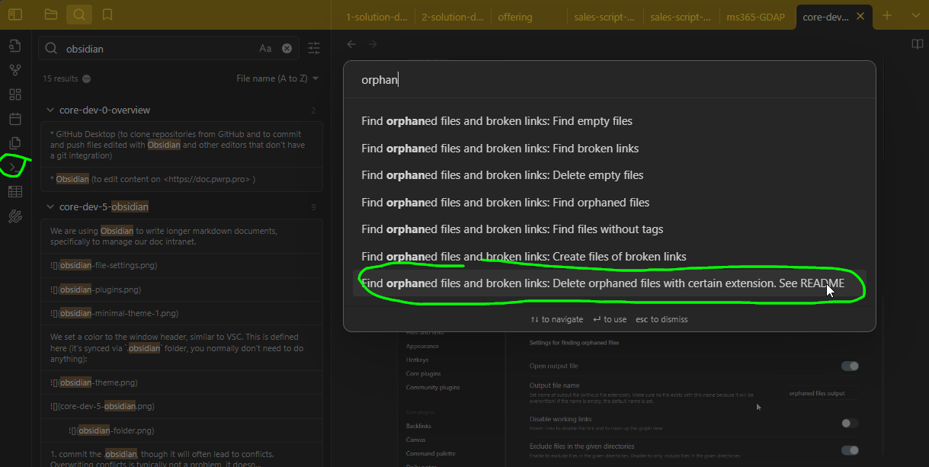Add a new tab with plus icon
The height and width of the screenshot is (467, 929).
point(887,15)
